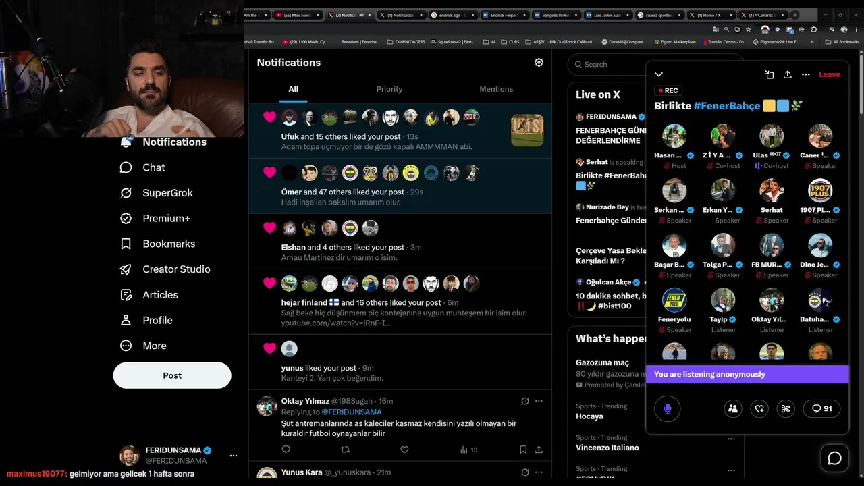This screenshot has width=864, height=486.
Task: Open more options on Yunus Kara's post
Action: pyautogui.click(x=539, y=473)
